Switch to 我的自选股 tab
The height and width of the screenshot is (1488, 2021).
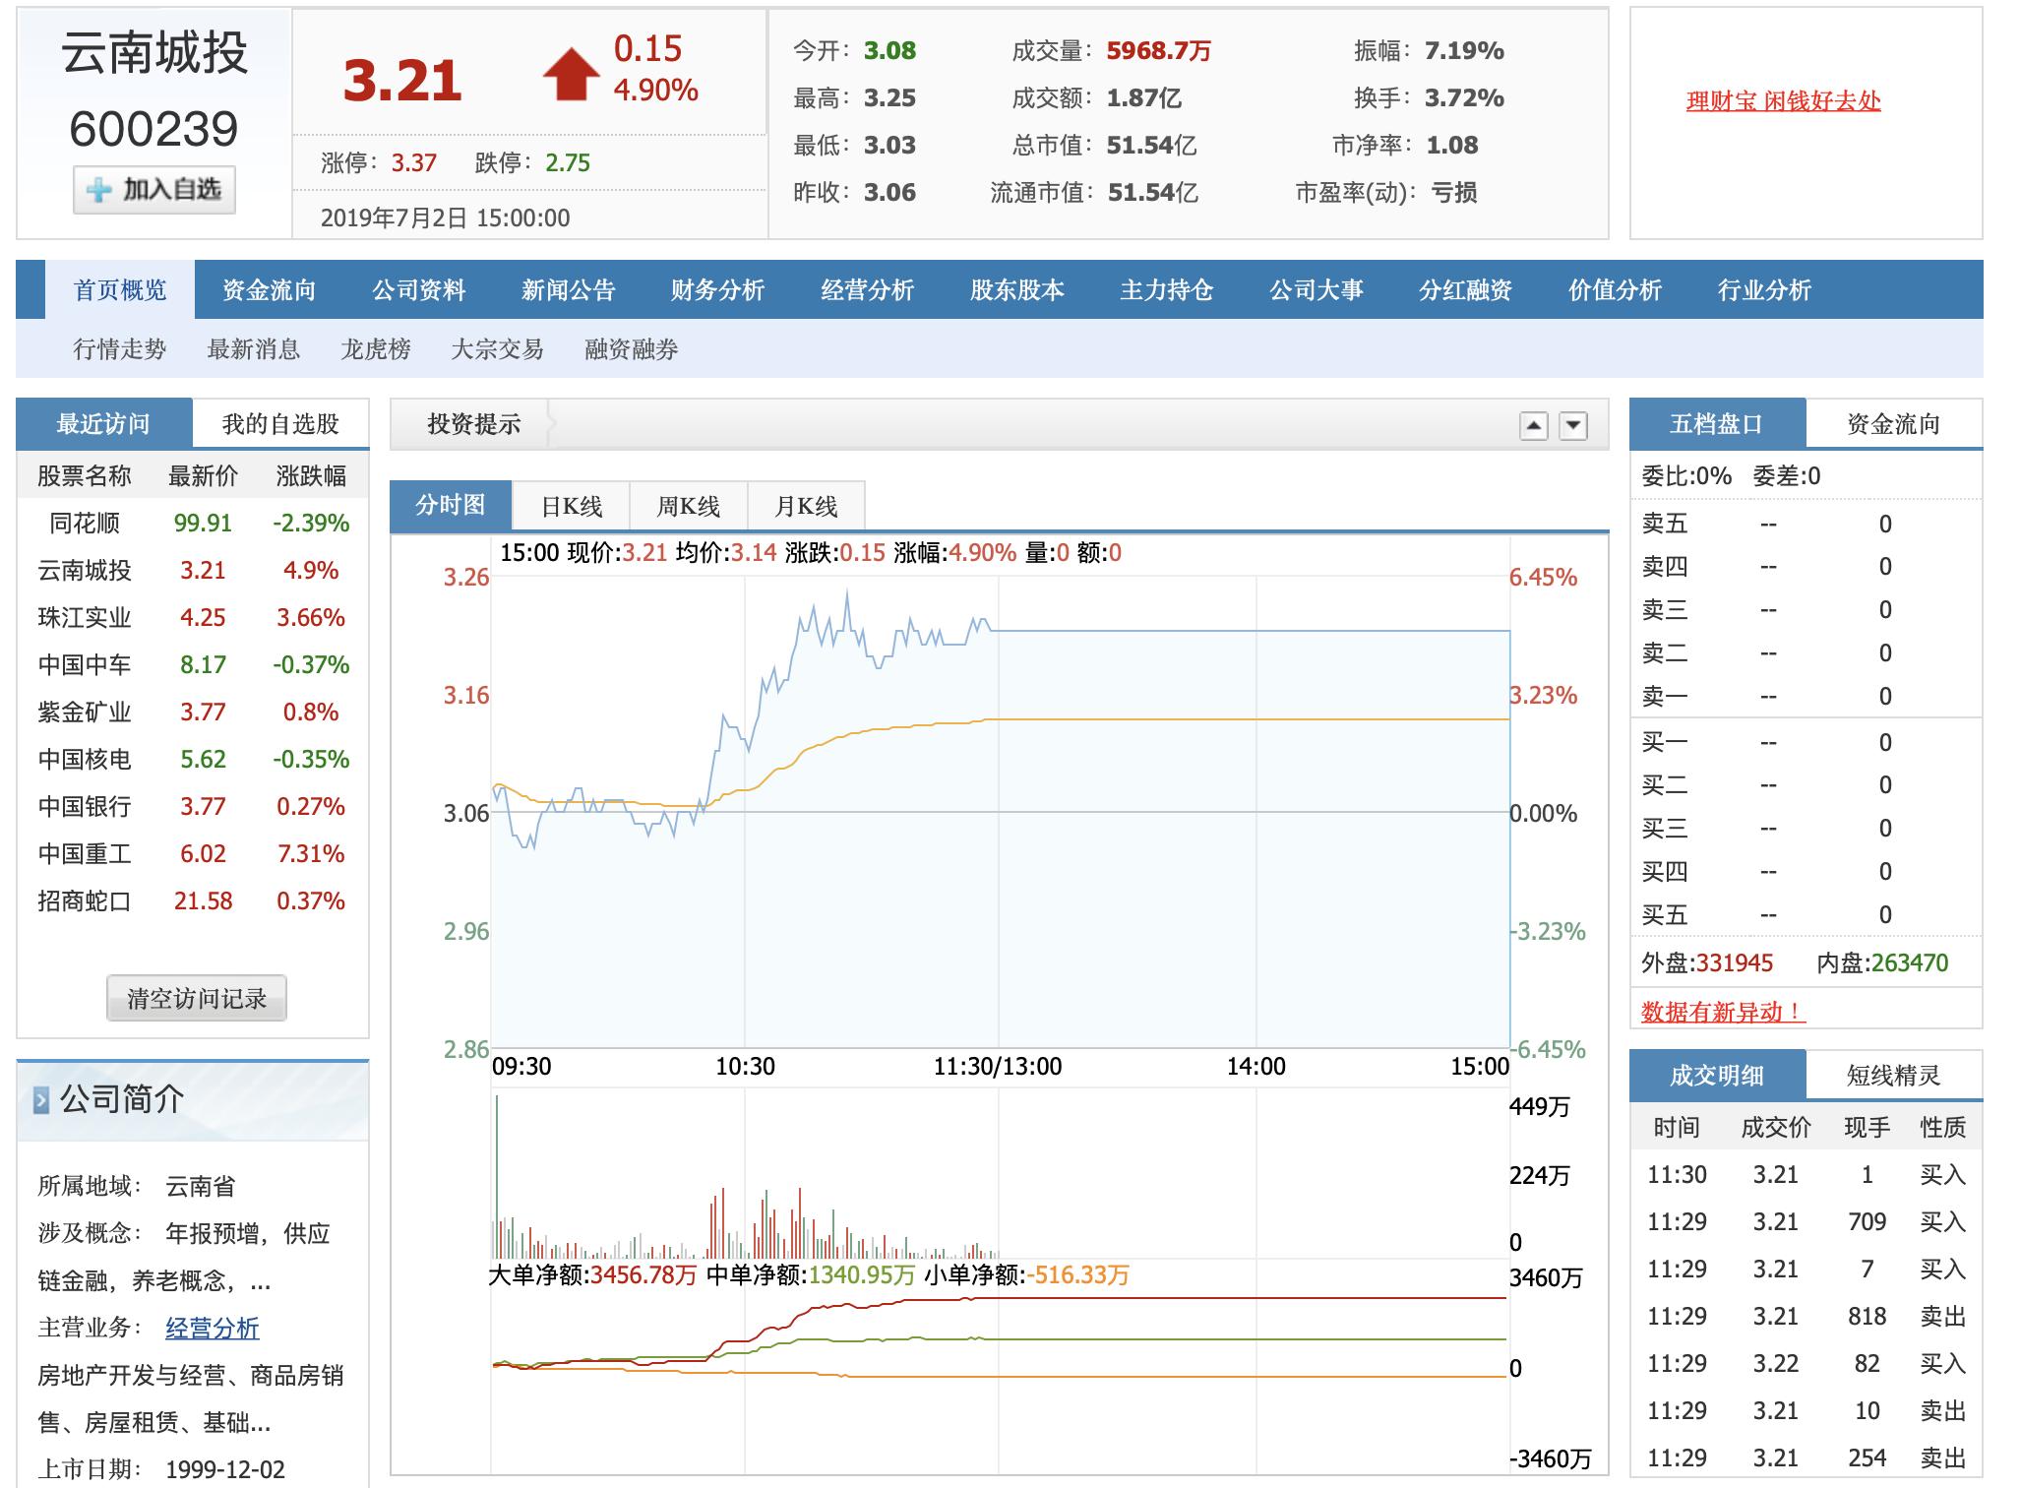(x=280, y=424)
